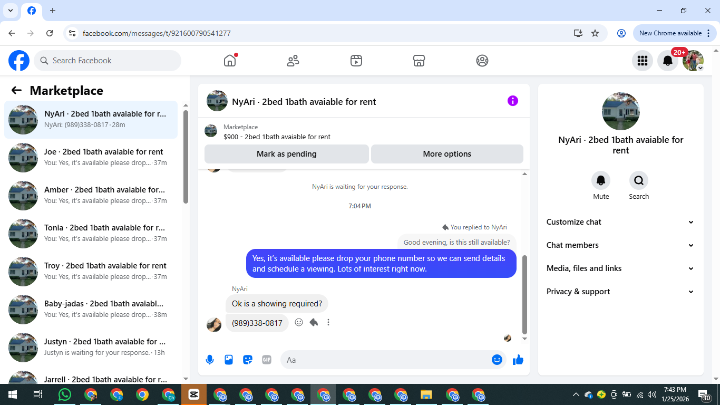This screenshot has height=405, width=720.
Task: Open the purple conversation information icon
Action: click(513, 101)
